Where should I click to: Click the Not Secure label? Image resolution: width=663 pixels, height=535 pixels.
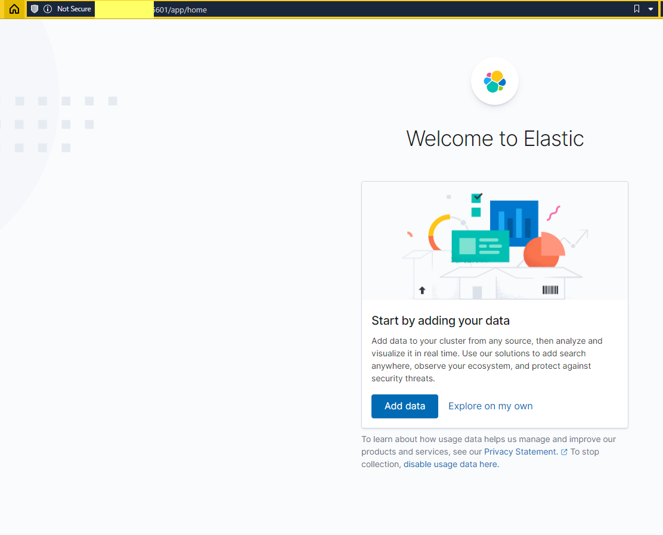[x=74, y=9]
